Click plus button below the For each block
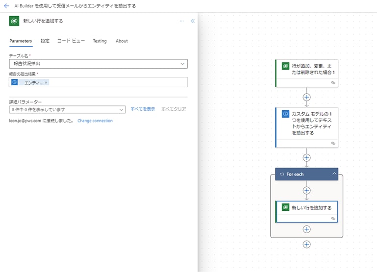The image size is (377, 272). (x=307, y=244)
